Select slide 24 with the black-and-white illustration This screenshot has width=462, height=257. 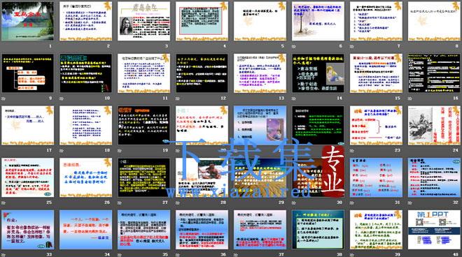[434, 125]
